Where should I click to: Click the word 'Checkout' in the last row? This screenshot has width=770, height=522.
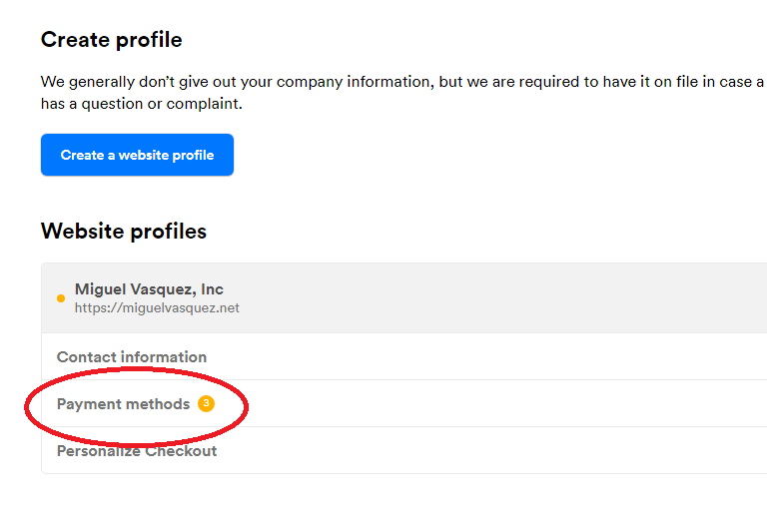pos(181,451)
